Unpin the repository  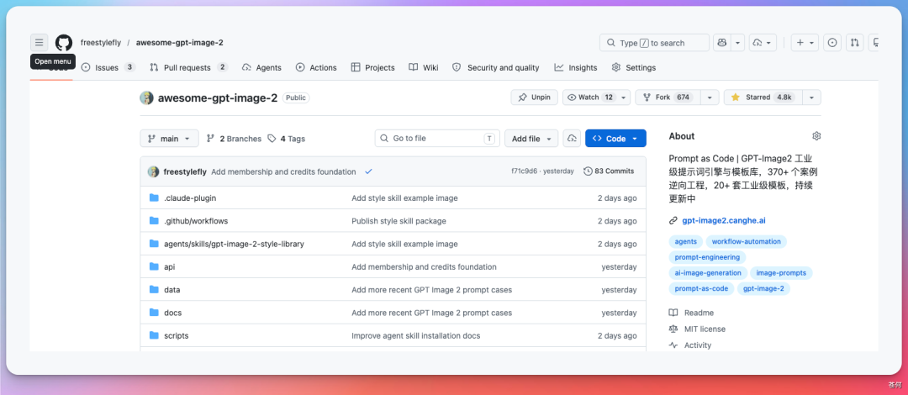[x=535, y=97]
